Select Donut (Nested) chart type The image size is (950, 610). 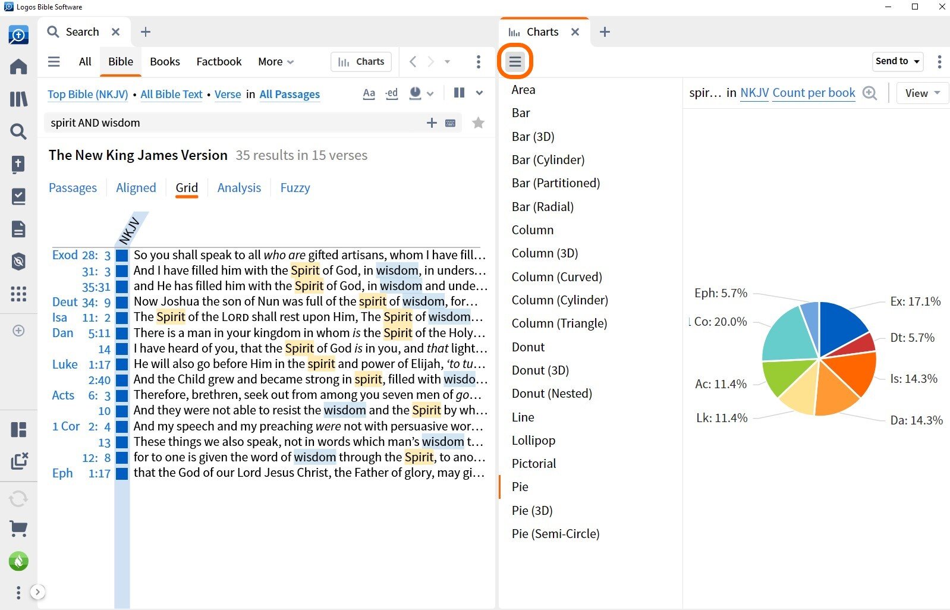[552, 394]
